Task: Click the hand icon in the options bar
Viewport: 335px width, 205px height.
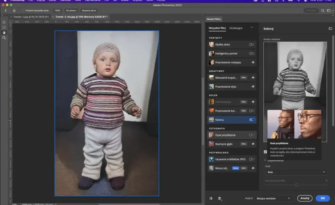Action: 14,11
